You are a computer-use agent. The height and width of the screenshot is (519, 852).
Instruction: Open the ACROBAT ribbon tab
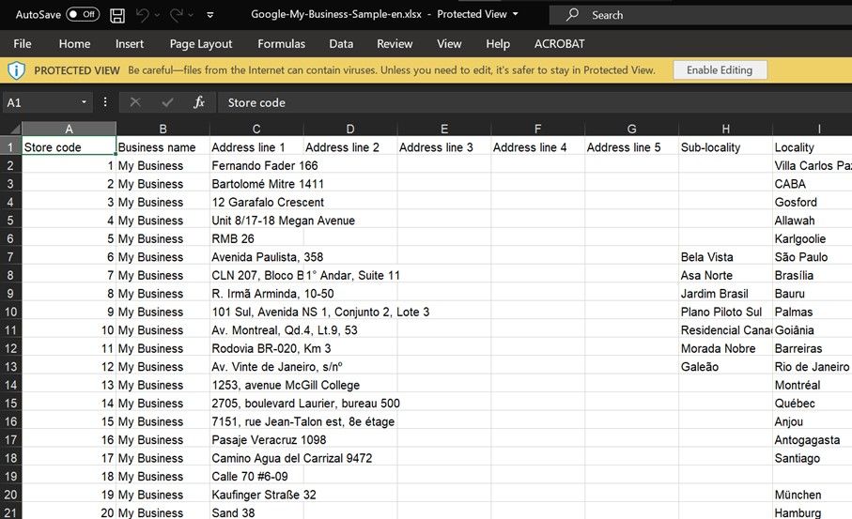point(559,44)
